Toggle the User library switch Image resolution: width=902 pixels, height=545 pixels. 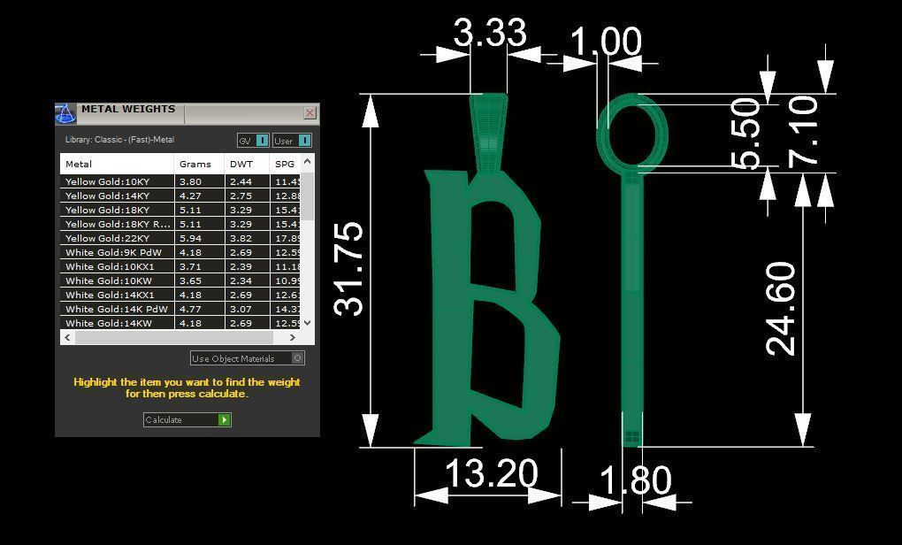tap(292, 141)
